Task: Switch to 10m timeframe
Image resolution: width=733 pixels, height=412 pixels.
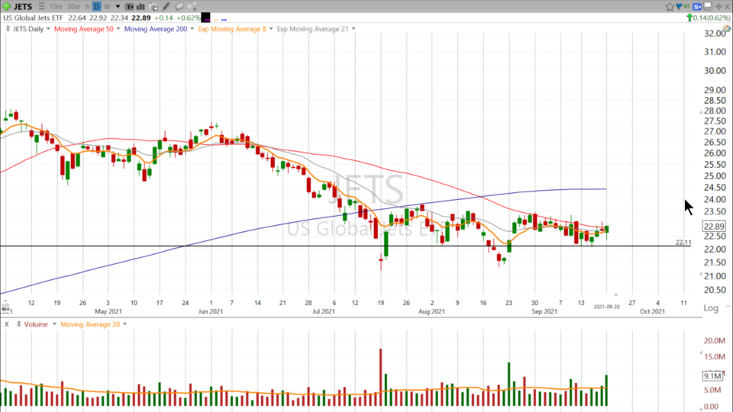Action: [56, 7]
